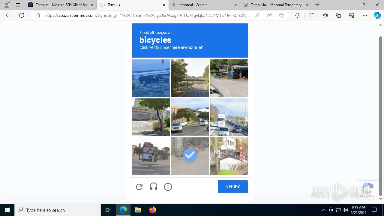Close the Temp Mail tab
The width and height of the screenshot is (384, 216).
(x=307, y=5)
